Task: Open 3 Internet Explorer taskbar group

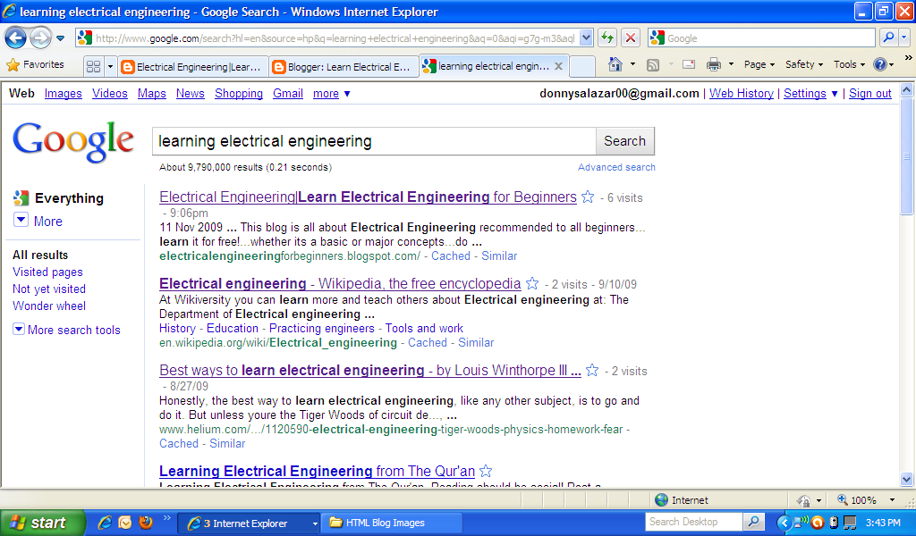Action: 249,523
